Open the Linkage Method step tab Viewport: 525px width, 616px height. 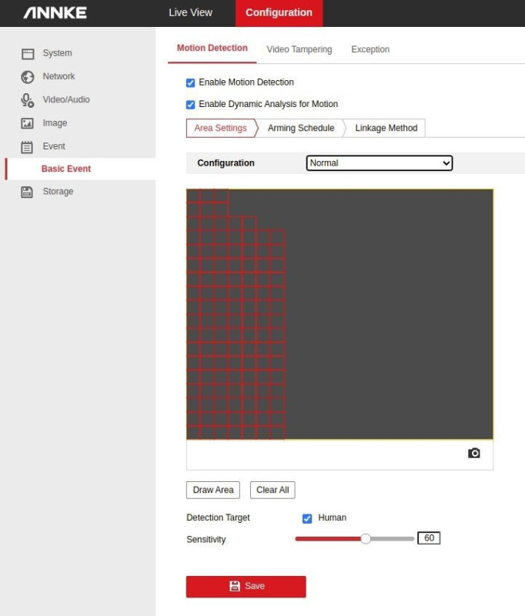pos(386,128)
